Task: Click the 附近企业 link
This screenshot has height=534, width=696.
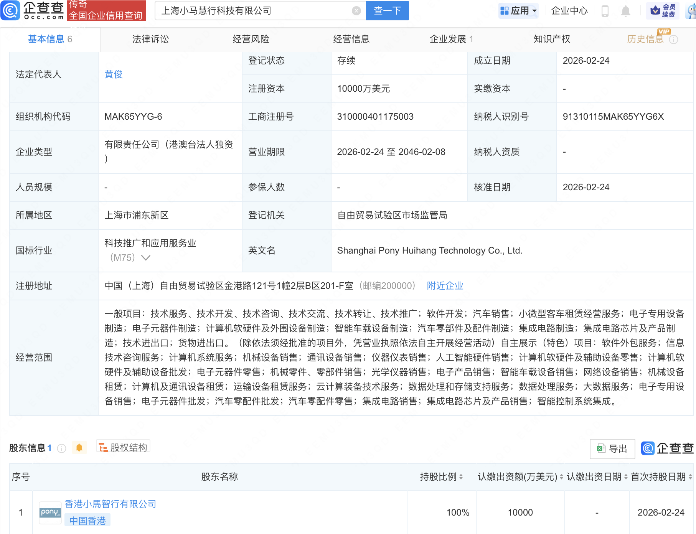Action: (445, 286)
